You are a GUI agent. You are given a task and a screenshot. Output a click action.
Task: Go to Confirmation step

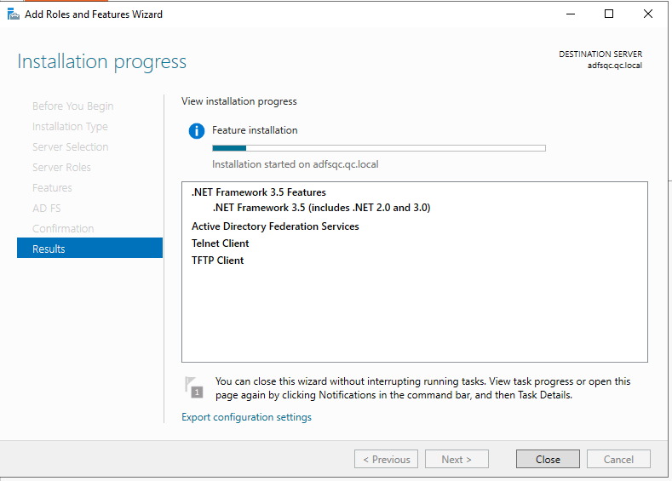63,229
